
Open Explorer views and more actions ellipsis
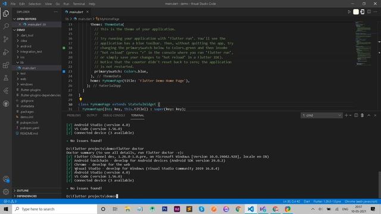55,12
